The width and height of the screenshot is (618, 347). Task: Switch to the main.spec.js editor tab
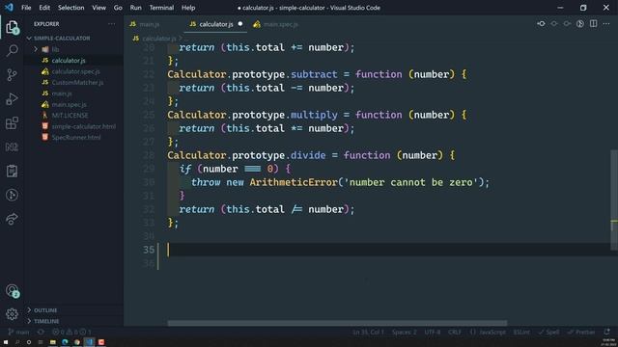pyautogui.click(x=281, y=24)
